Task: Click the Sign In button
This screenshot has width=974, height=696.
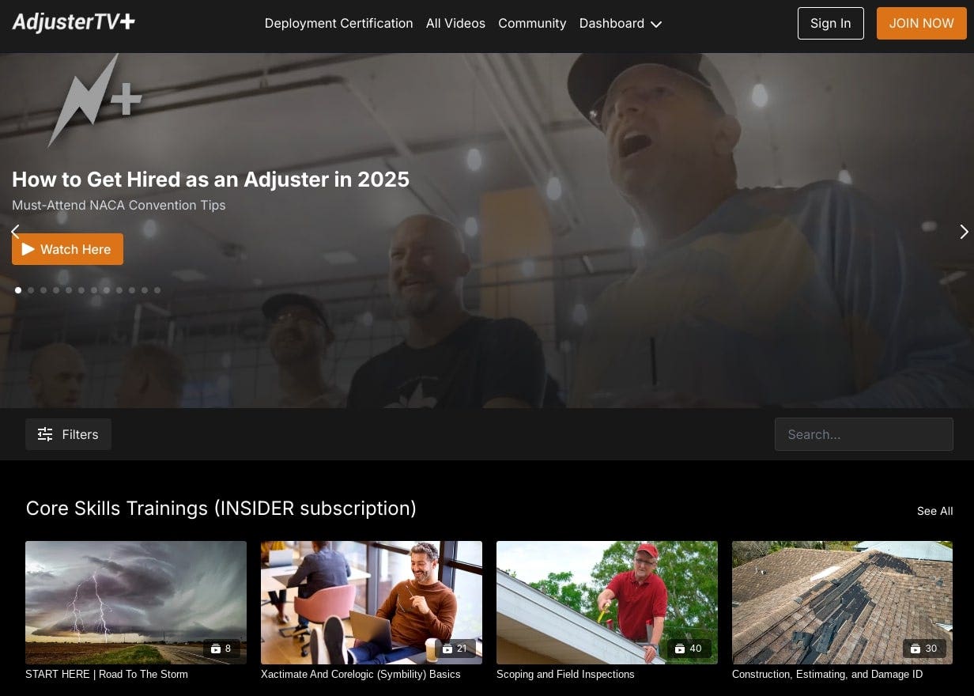Action: (830, 23)
